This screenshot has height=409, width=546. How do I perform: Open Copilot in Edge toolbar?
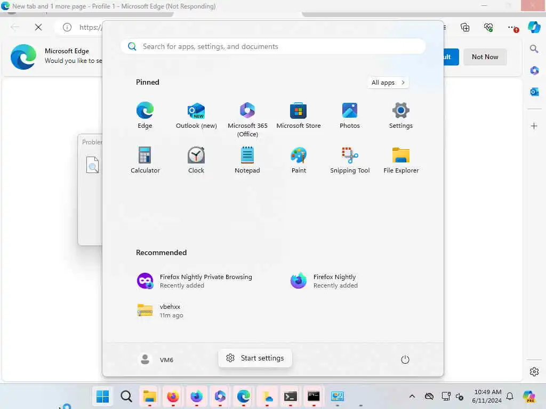click(x=534, y=27)
